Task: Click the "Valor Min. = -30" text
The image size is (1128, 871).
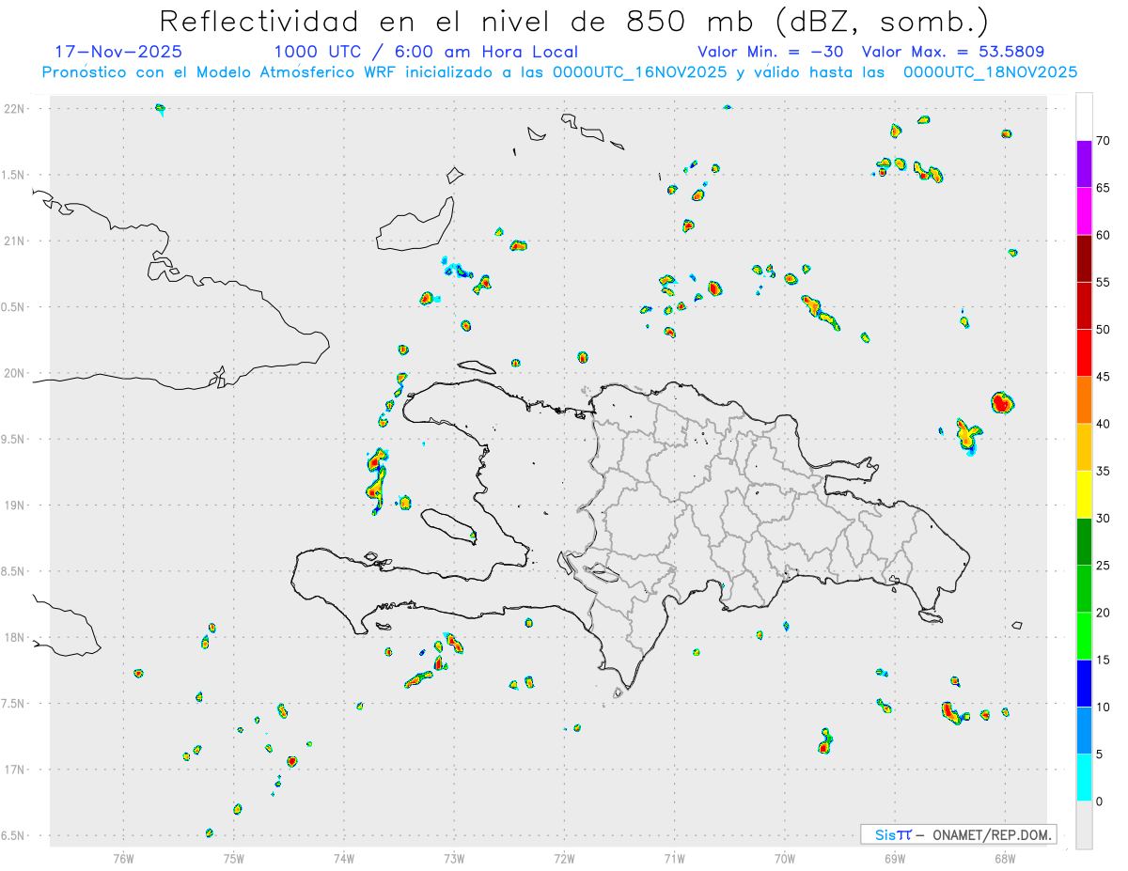Action: 771,52
